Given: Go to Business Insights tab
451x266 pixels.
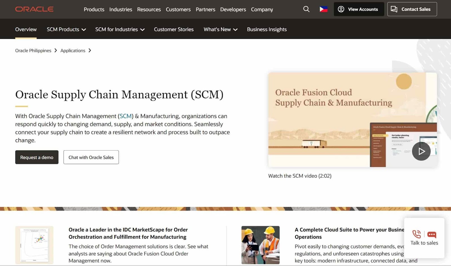Looking at the screenshot, I should pos(267,29).
